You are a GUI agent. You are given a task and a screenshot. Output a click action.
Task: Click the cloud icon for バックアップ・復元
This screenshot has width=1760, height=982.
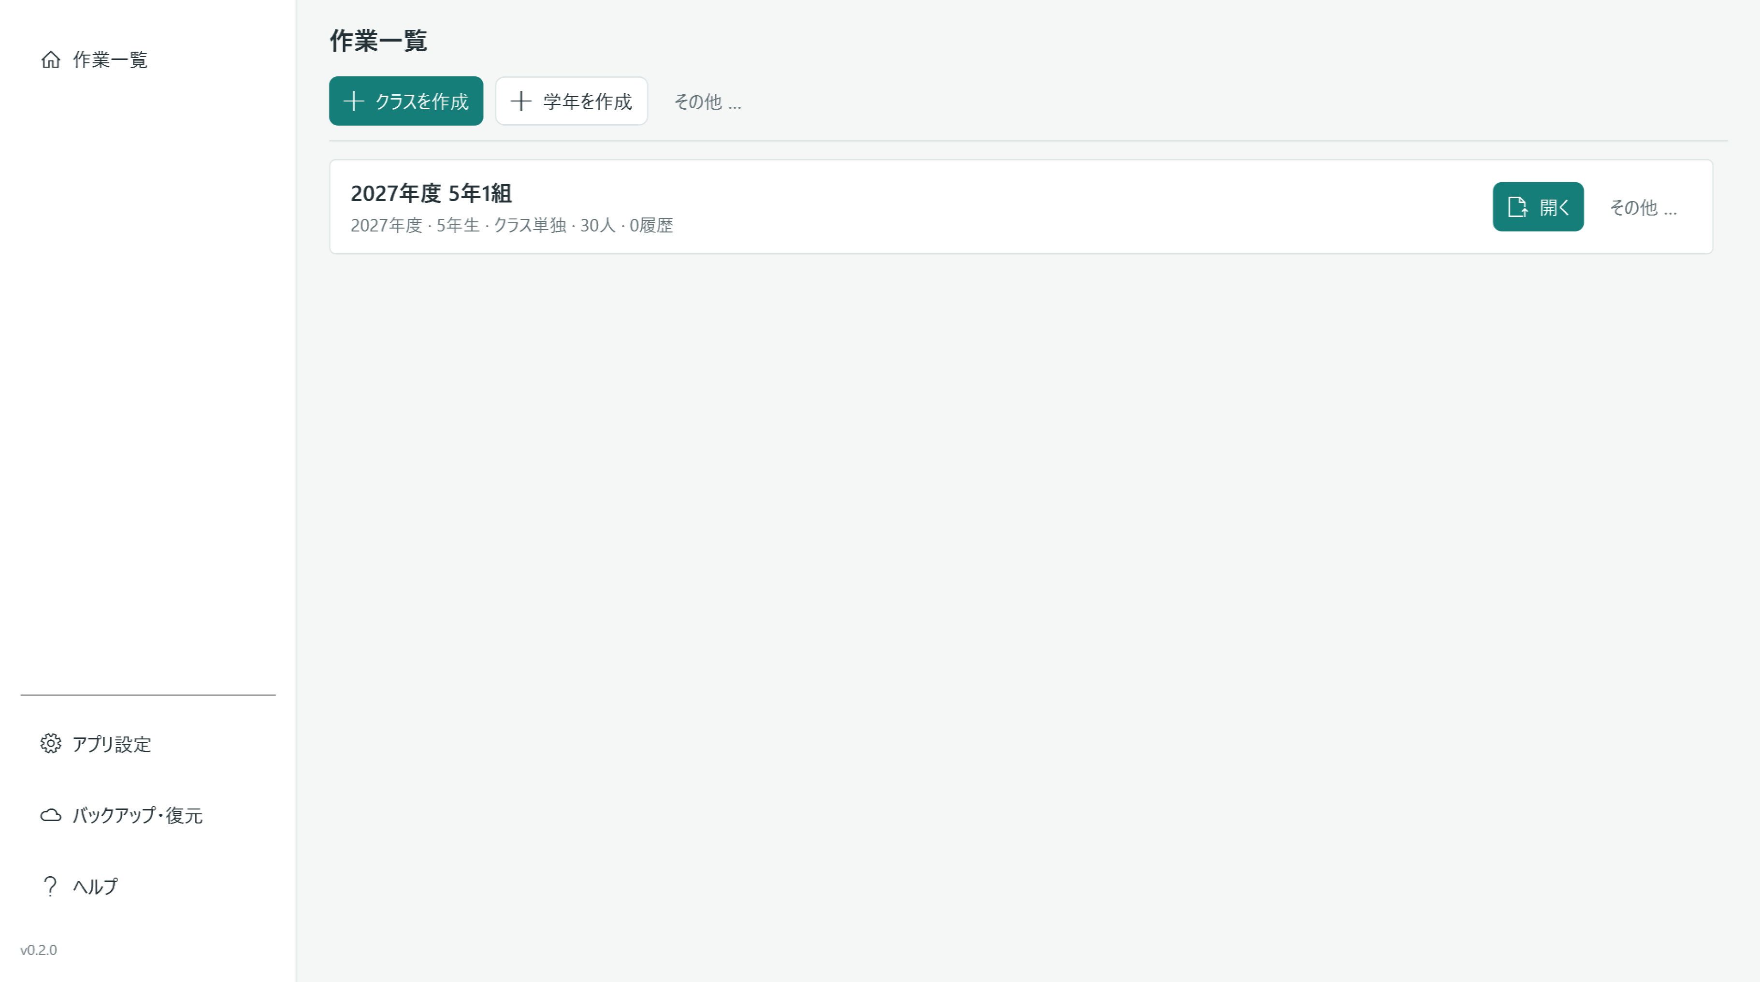point(51,815)
